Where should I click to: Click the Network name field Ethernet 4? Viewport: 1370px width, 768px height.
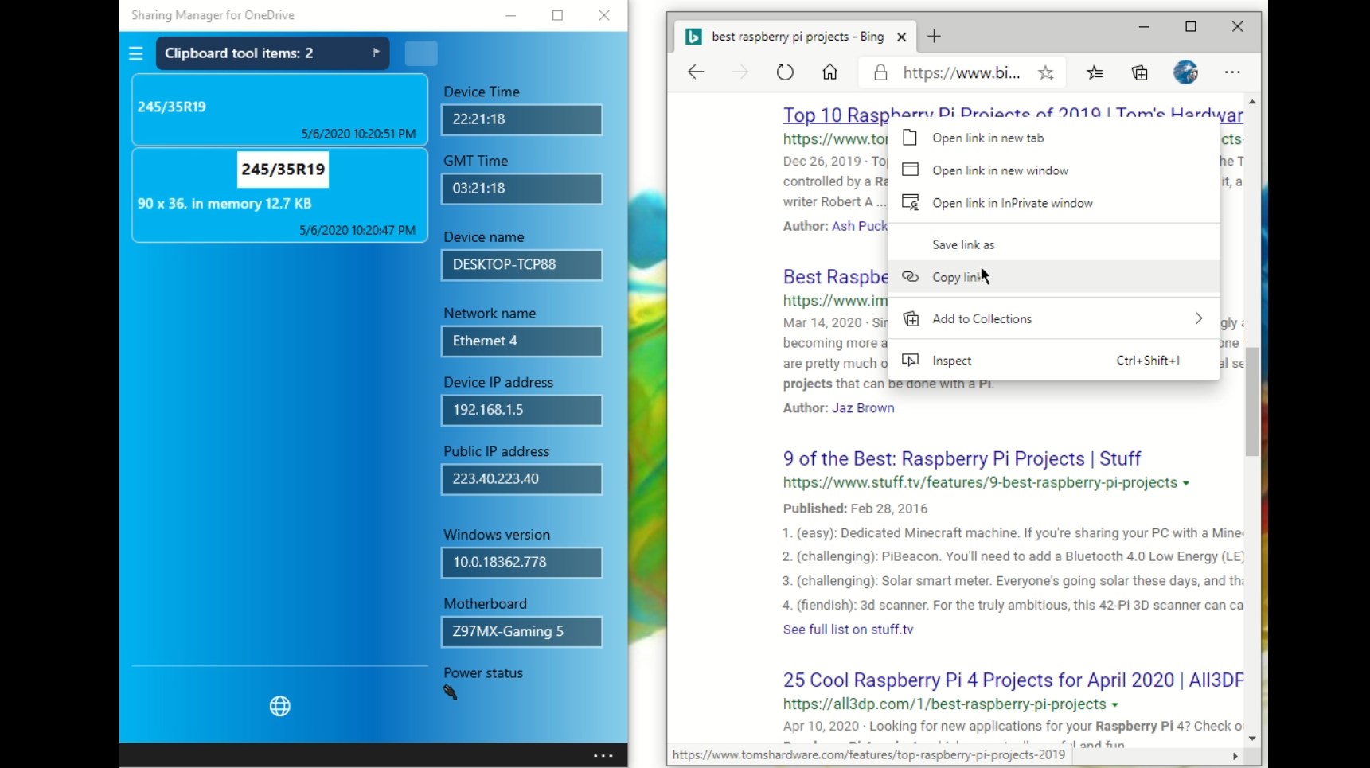(521, 341)
